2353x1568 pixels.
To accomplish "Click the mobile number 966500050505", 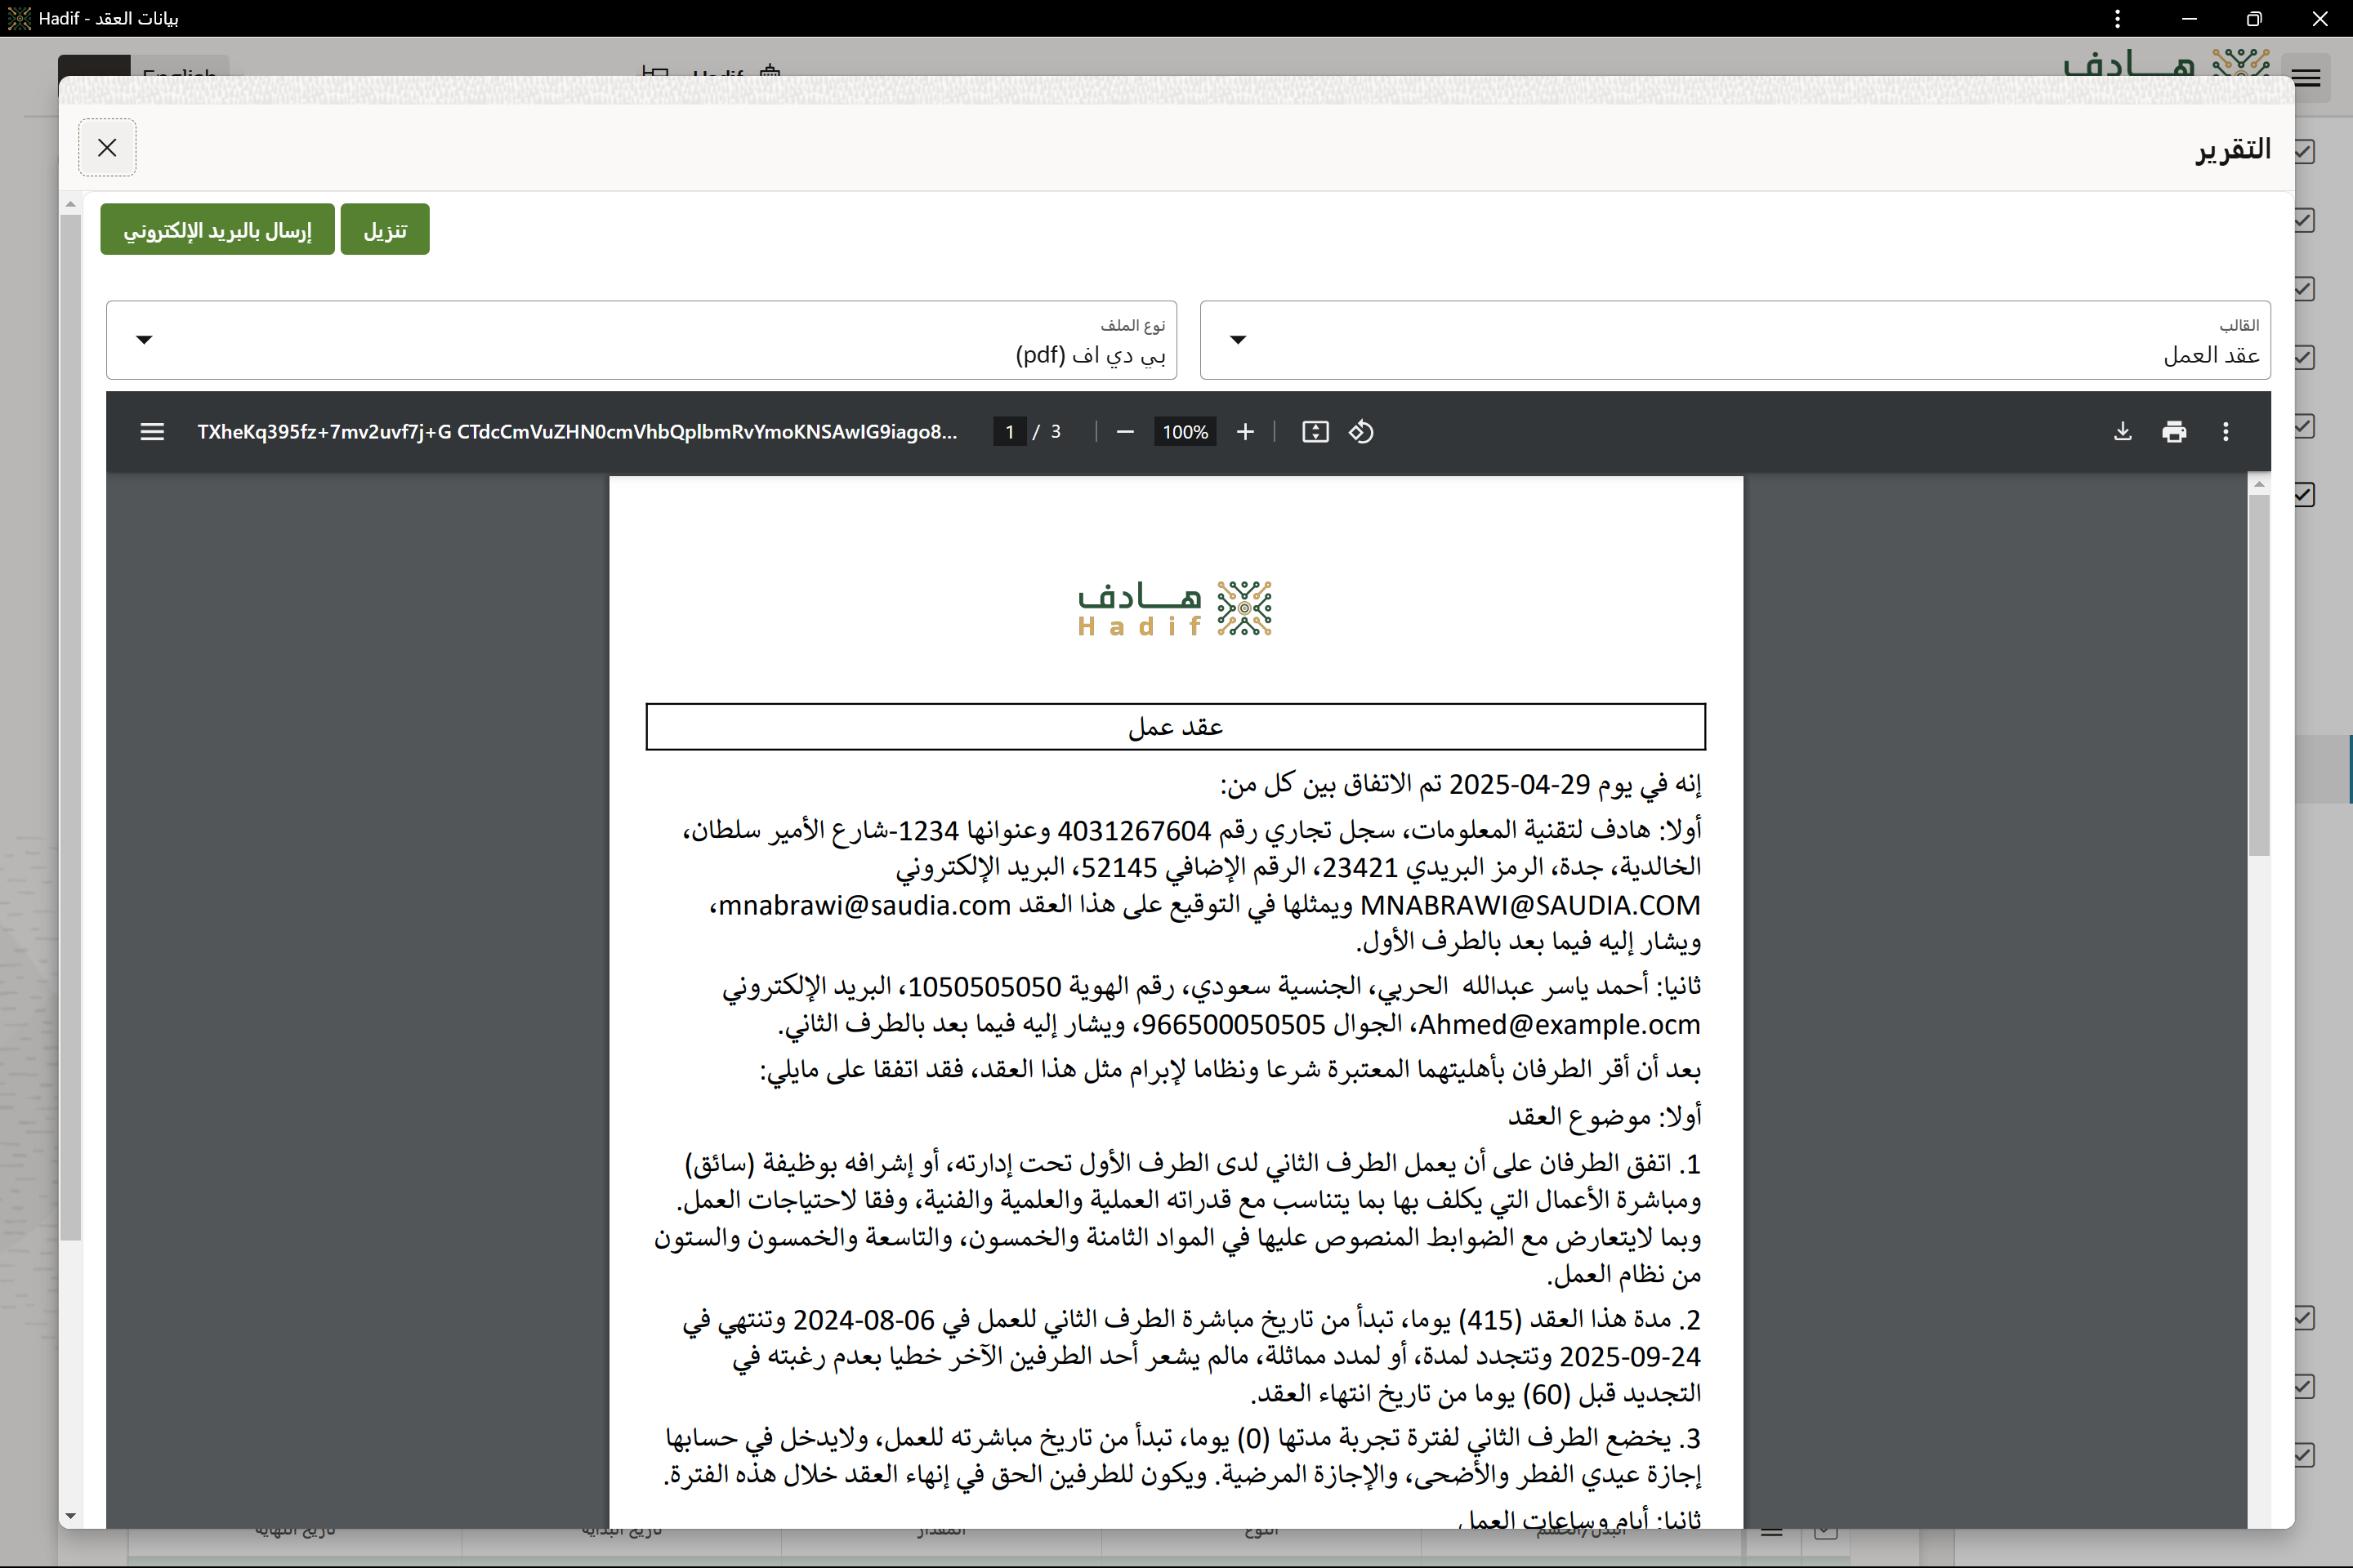I will point(1233,1024).
